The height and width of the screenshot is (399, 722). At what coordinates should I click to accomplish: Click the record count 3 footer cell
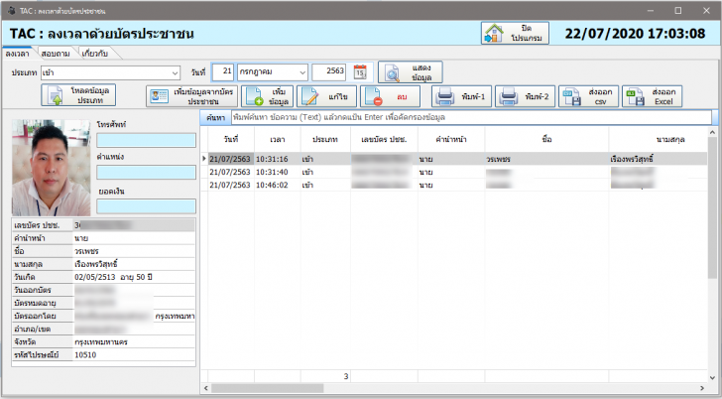click(325, 376)
